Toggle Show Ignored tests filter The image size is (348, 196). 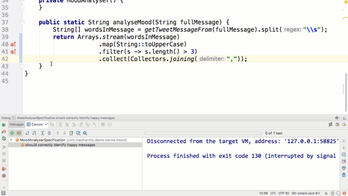coord(19,133)
